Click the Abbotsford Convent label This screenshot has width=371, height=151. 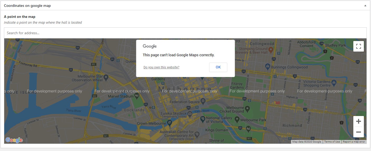pos(306,44)
